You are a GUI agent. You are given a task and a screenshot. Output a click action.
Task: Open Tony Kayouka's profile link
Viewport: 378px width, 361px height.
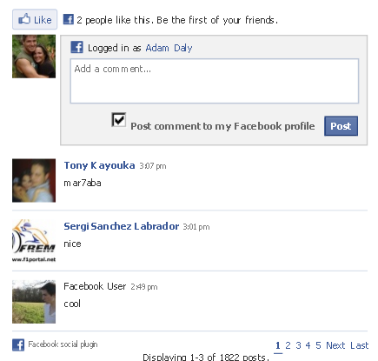click(x=99, y=165)
